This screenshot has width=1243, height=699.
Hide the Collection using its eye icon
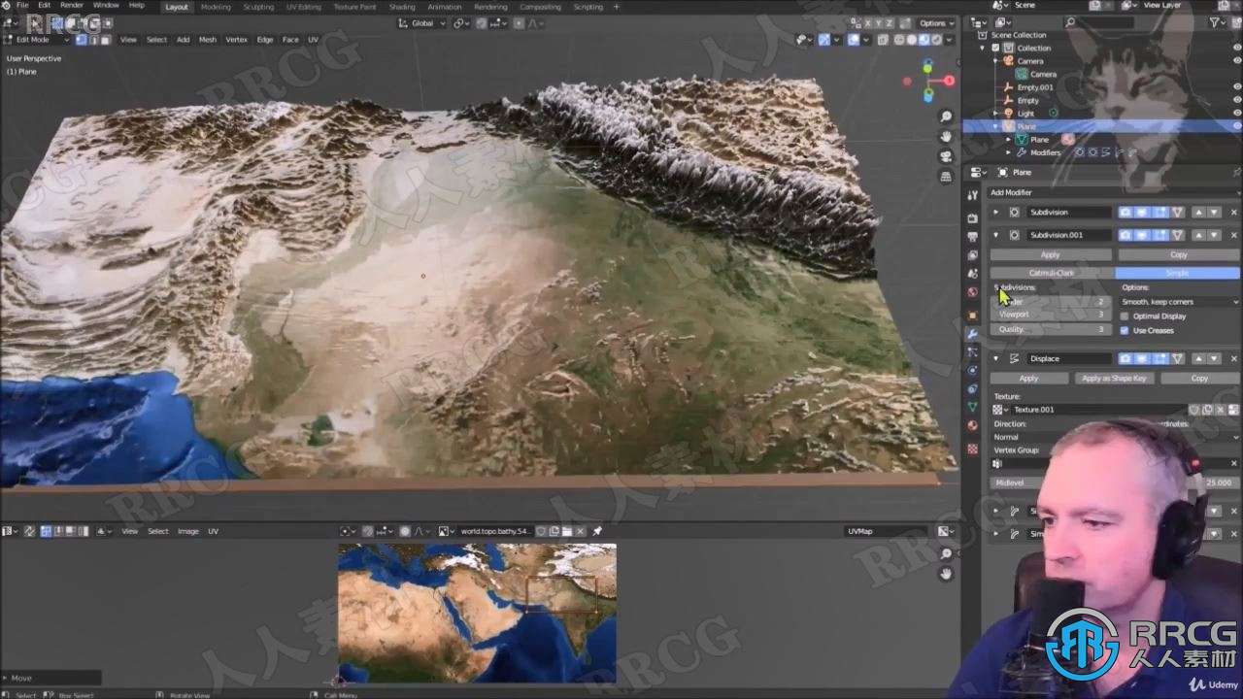point(1236,48)
